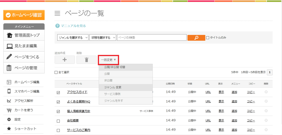Open the 状態を選択する dropdown
Viewport: 282px width, 135px height.
pyautogui.click(x=103, y=38)
